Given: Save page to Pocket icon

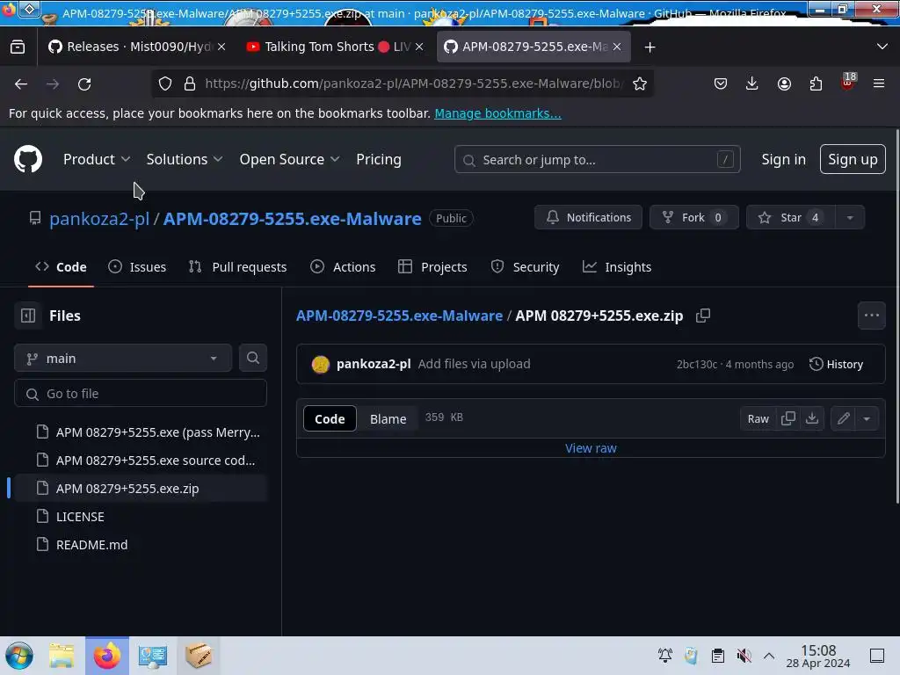Looking at the screenshot, I should [721, 83].
